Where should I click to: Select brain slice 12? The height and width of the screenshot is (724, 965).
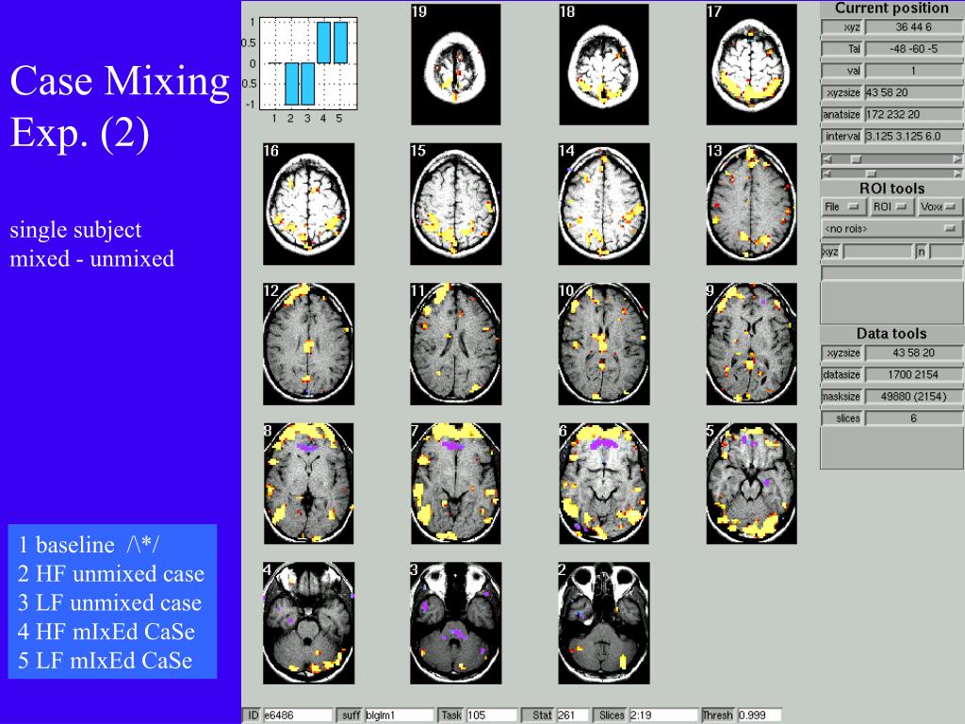click(x=308, y=344)
